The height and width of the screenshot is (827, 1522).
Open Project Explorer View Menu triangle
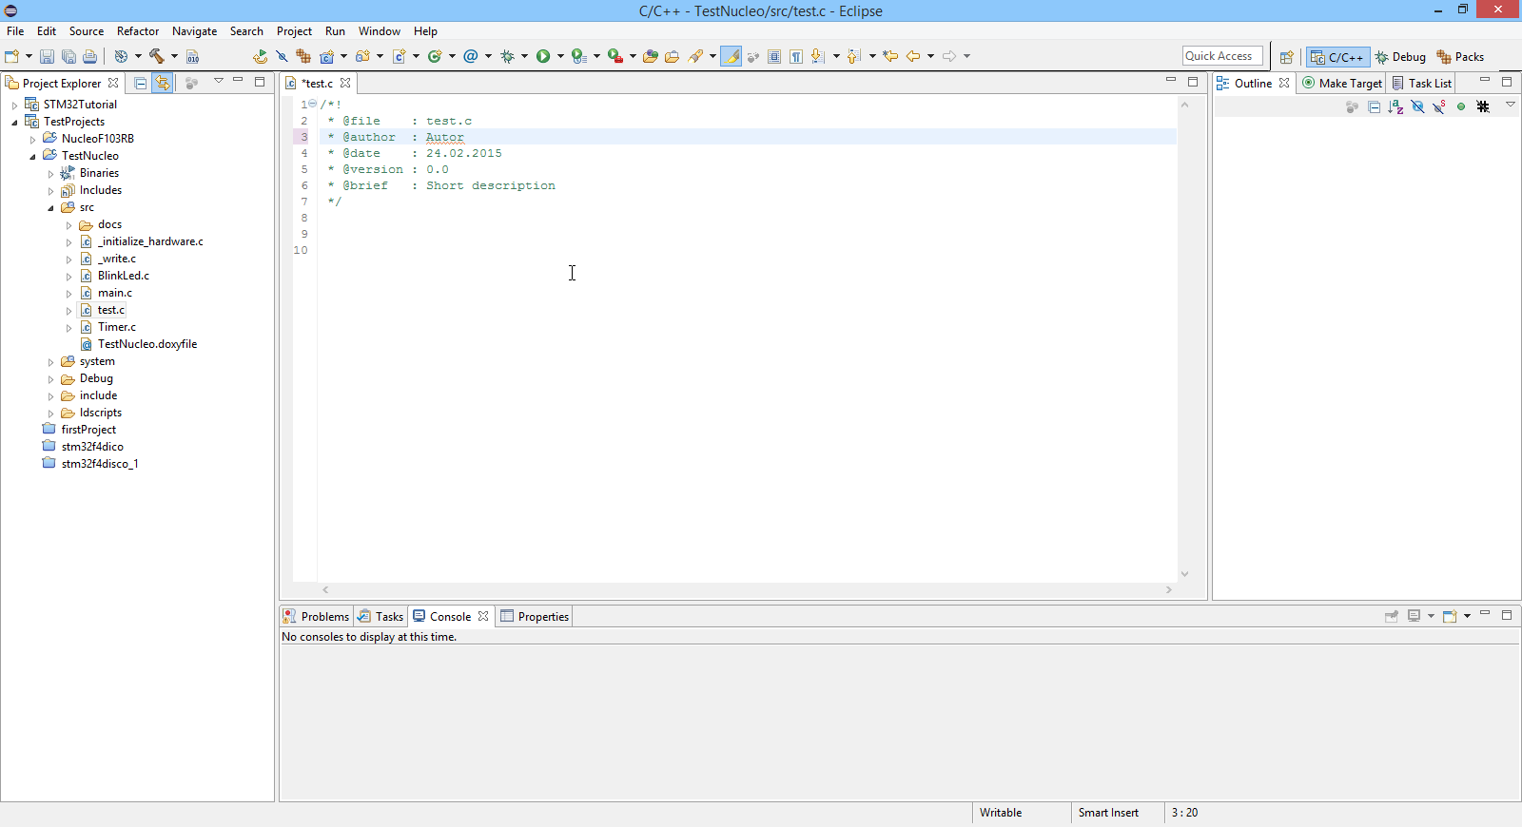point(218,81)
